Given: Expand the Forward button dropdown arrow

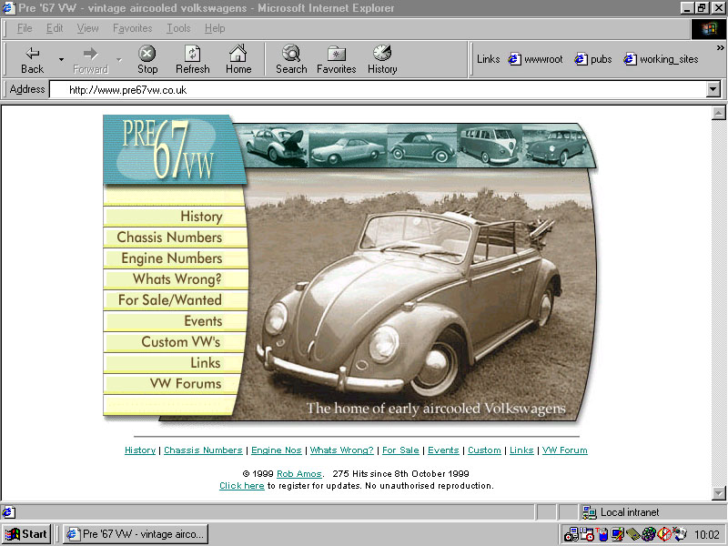Looking at the screenshot, I should [x=119, y=60].
